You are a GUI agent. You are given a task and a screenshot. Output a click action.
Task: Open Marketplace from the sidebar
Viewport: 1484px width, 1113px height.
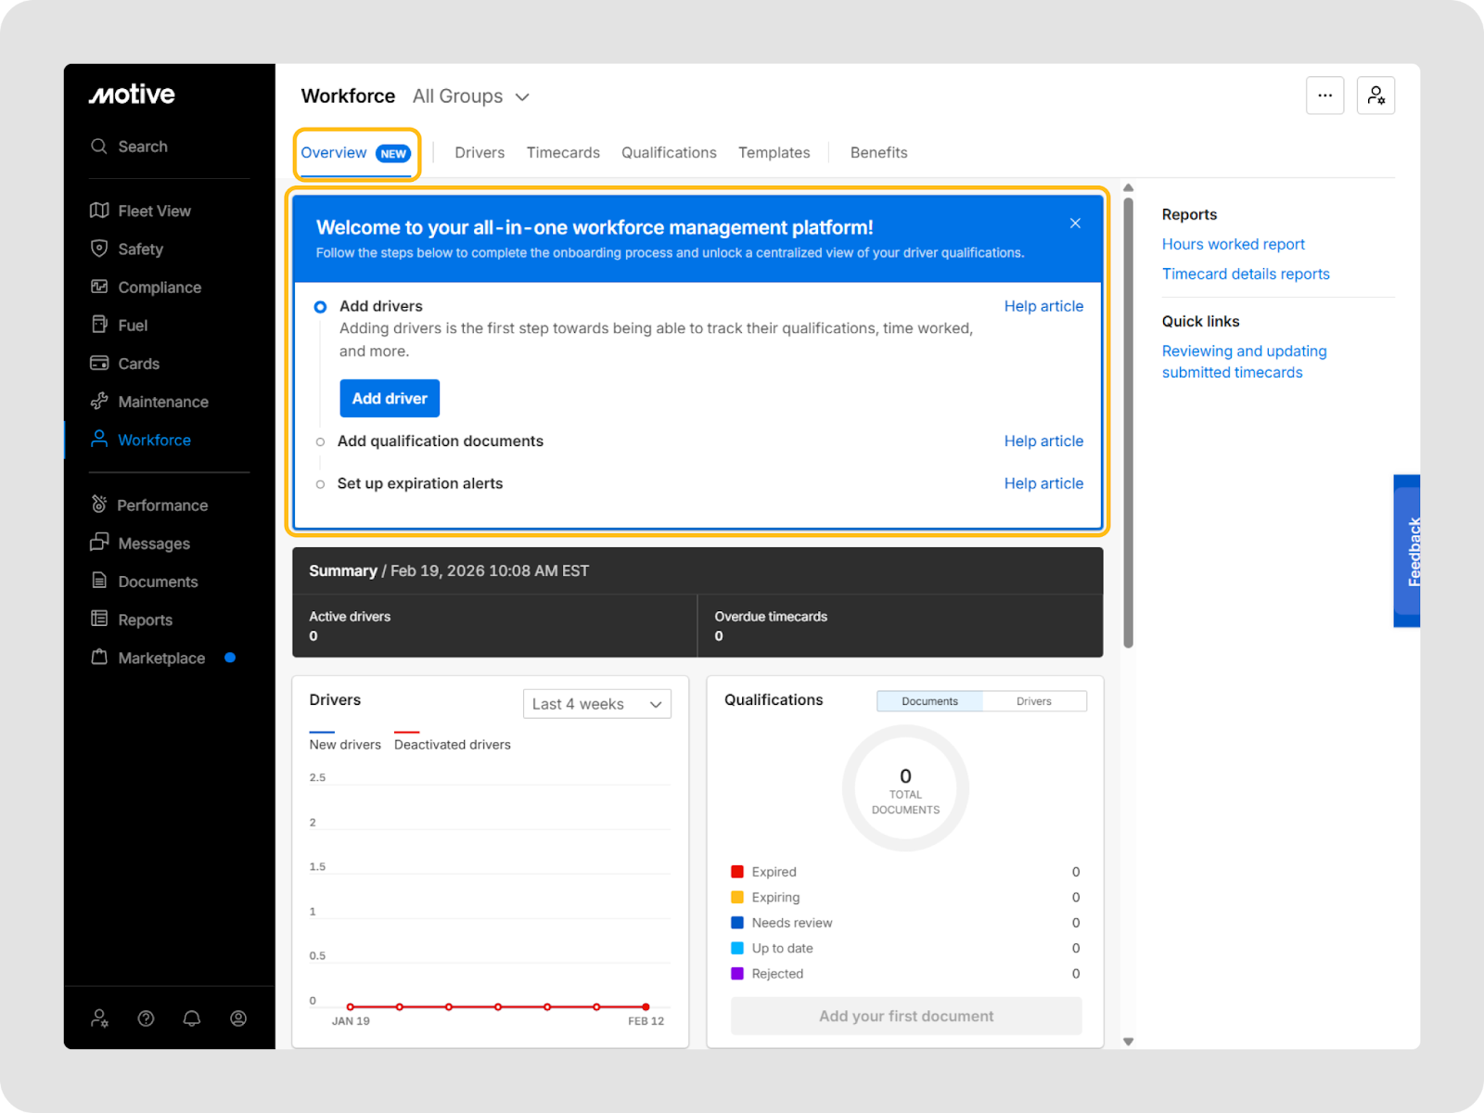tap(160, 658)
